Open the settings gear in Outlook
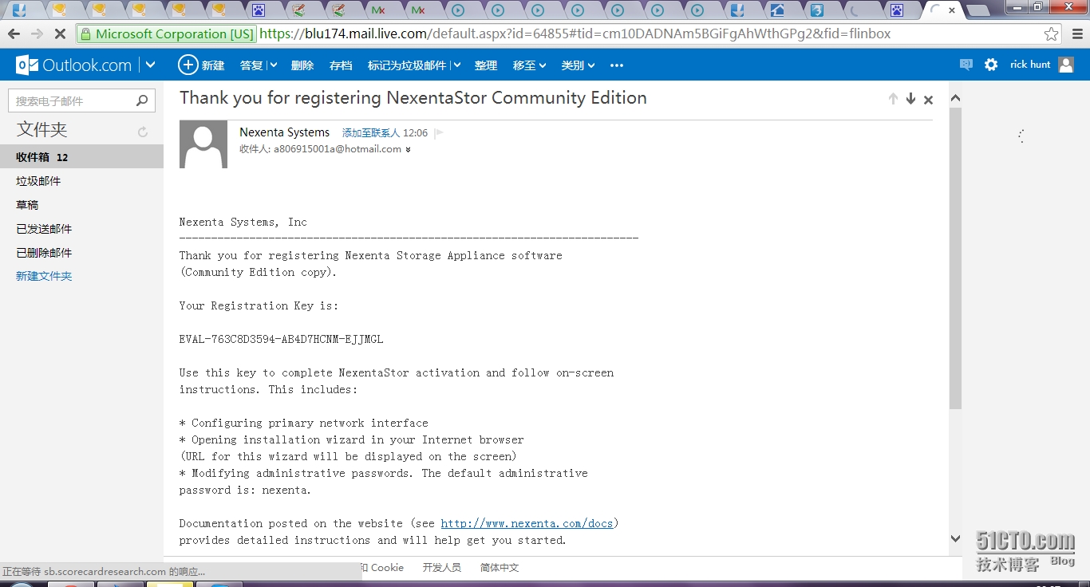 [991, 65]
